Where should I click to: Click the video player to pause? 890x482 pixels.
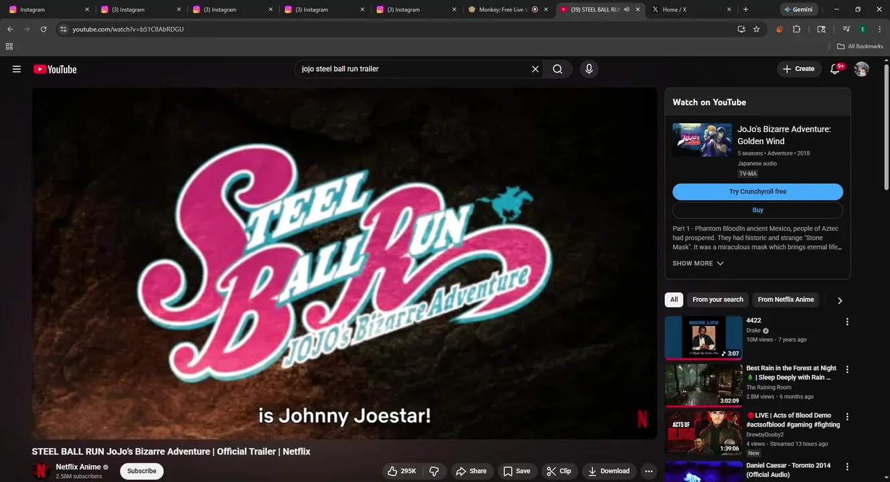pyautogui.click(x=344, y=263)
